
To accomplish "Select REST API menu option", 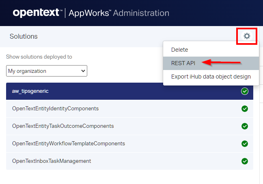I will pyautogui.click(x=183, y=63).
